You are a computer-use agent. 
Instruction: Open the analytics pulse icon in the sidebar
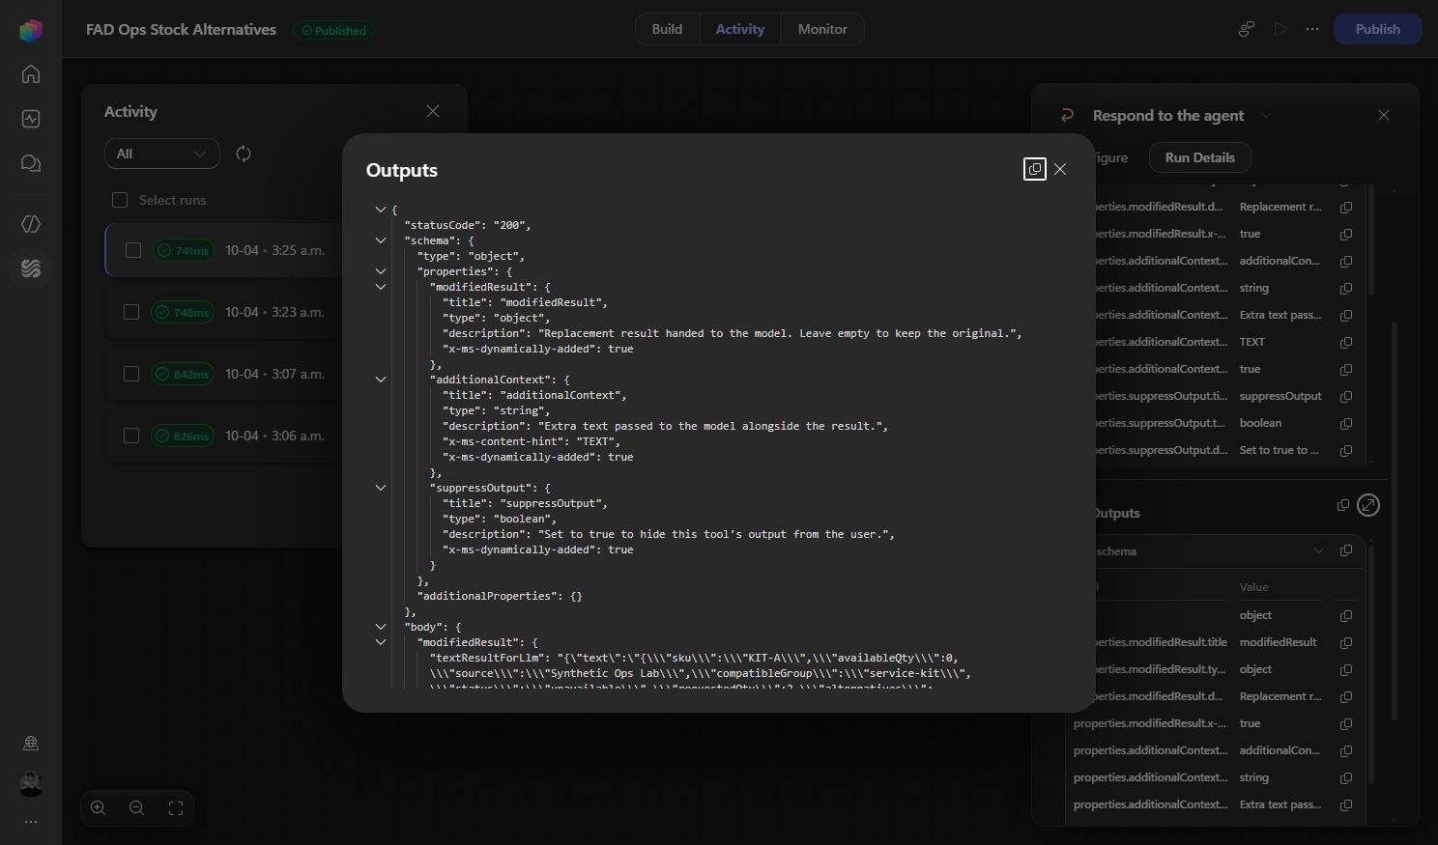coord(31,119)
